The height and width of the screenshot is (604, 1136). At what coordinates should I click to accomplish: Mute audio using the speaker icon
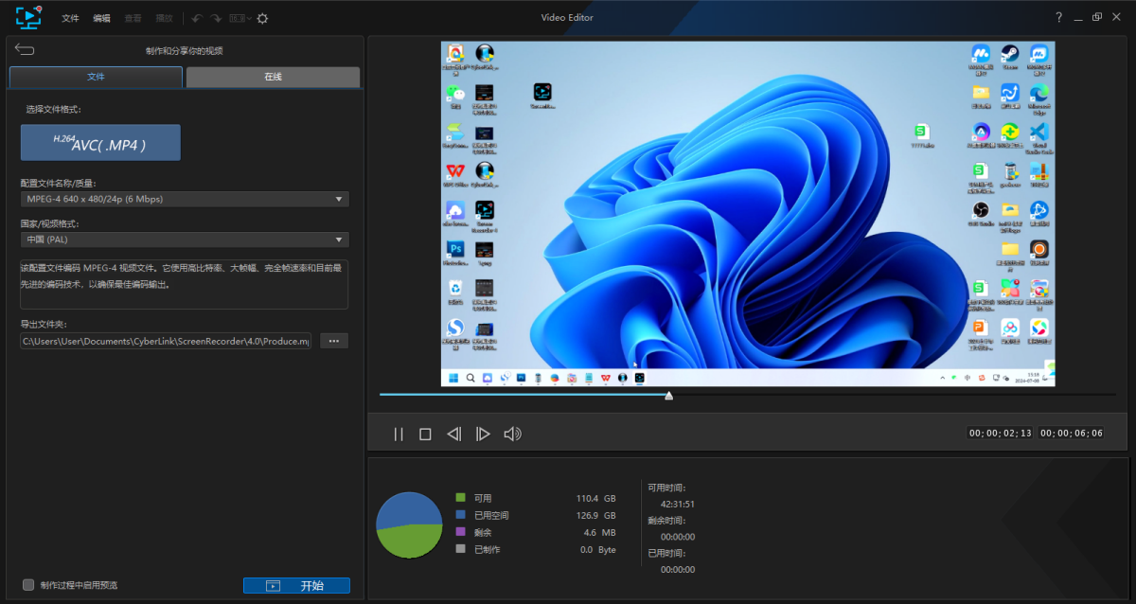(512, 434)
